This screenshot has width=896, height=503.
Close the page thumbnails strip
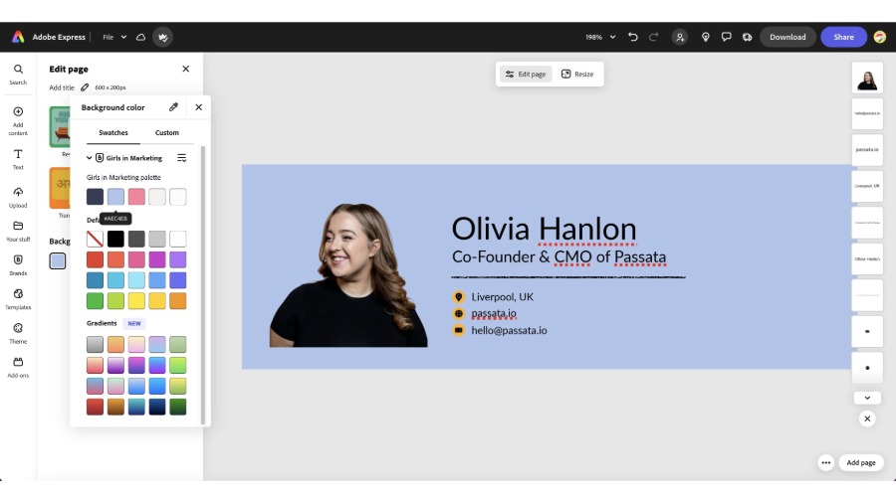tap(867, 419)
